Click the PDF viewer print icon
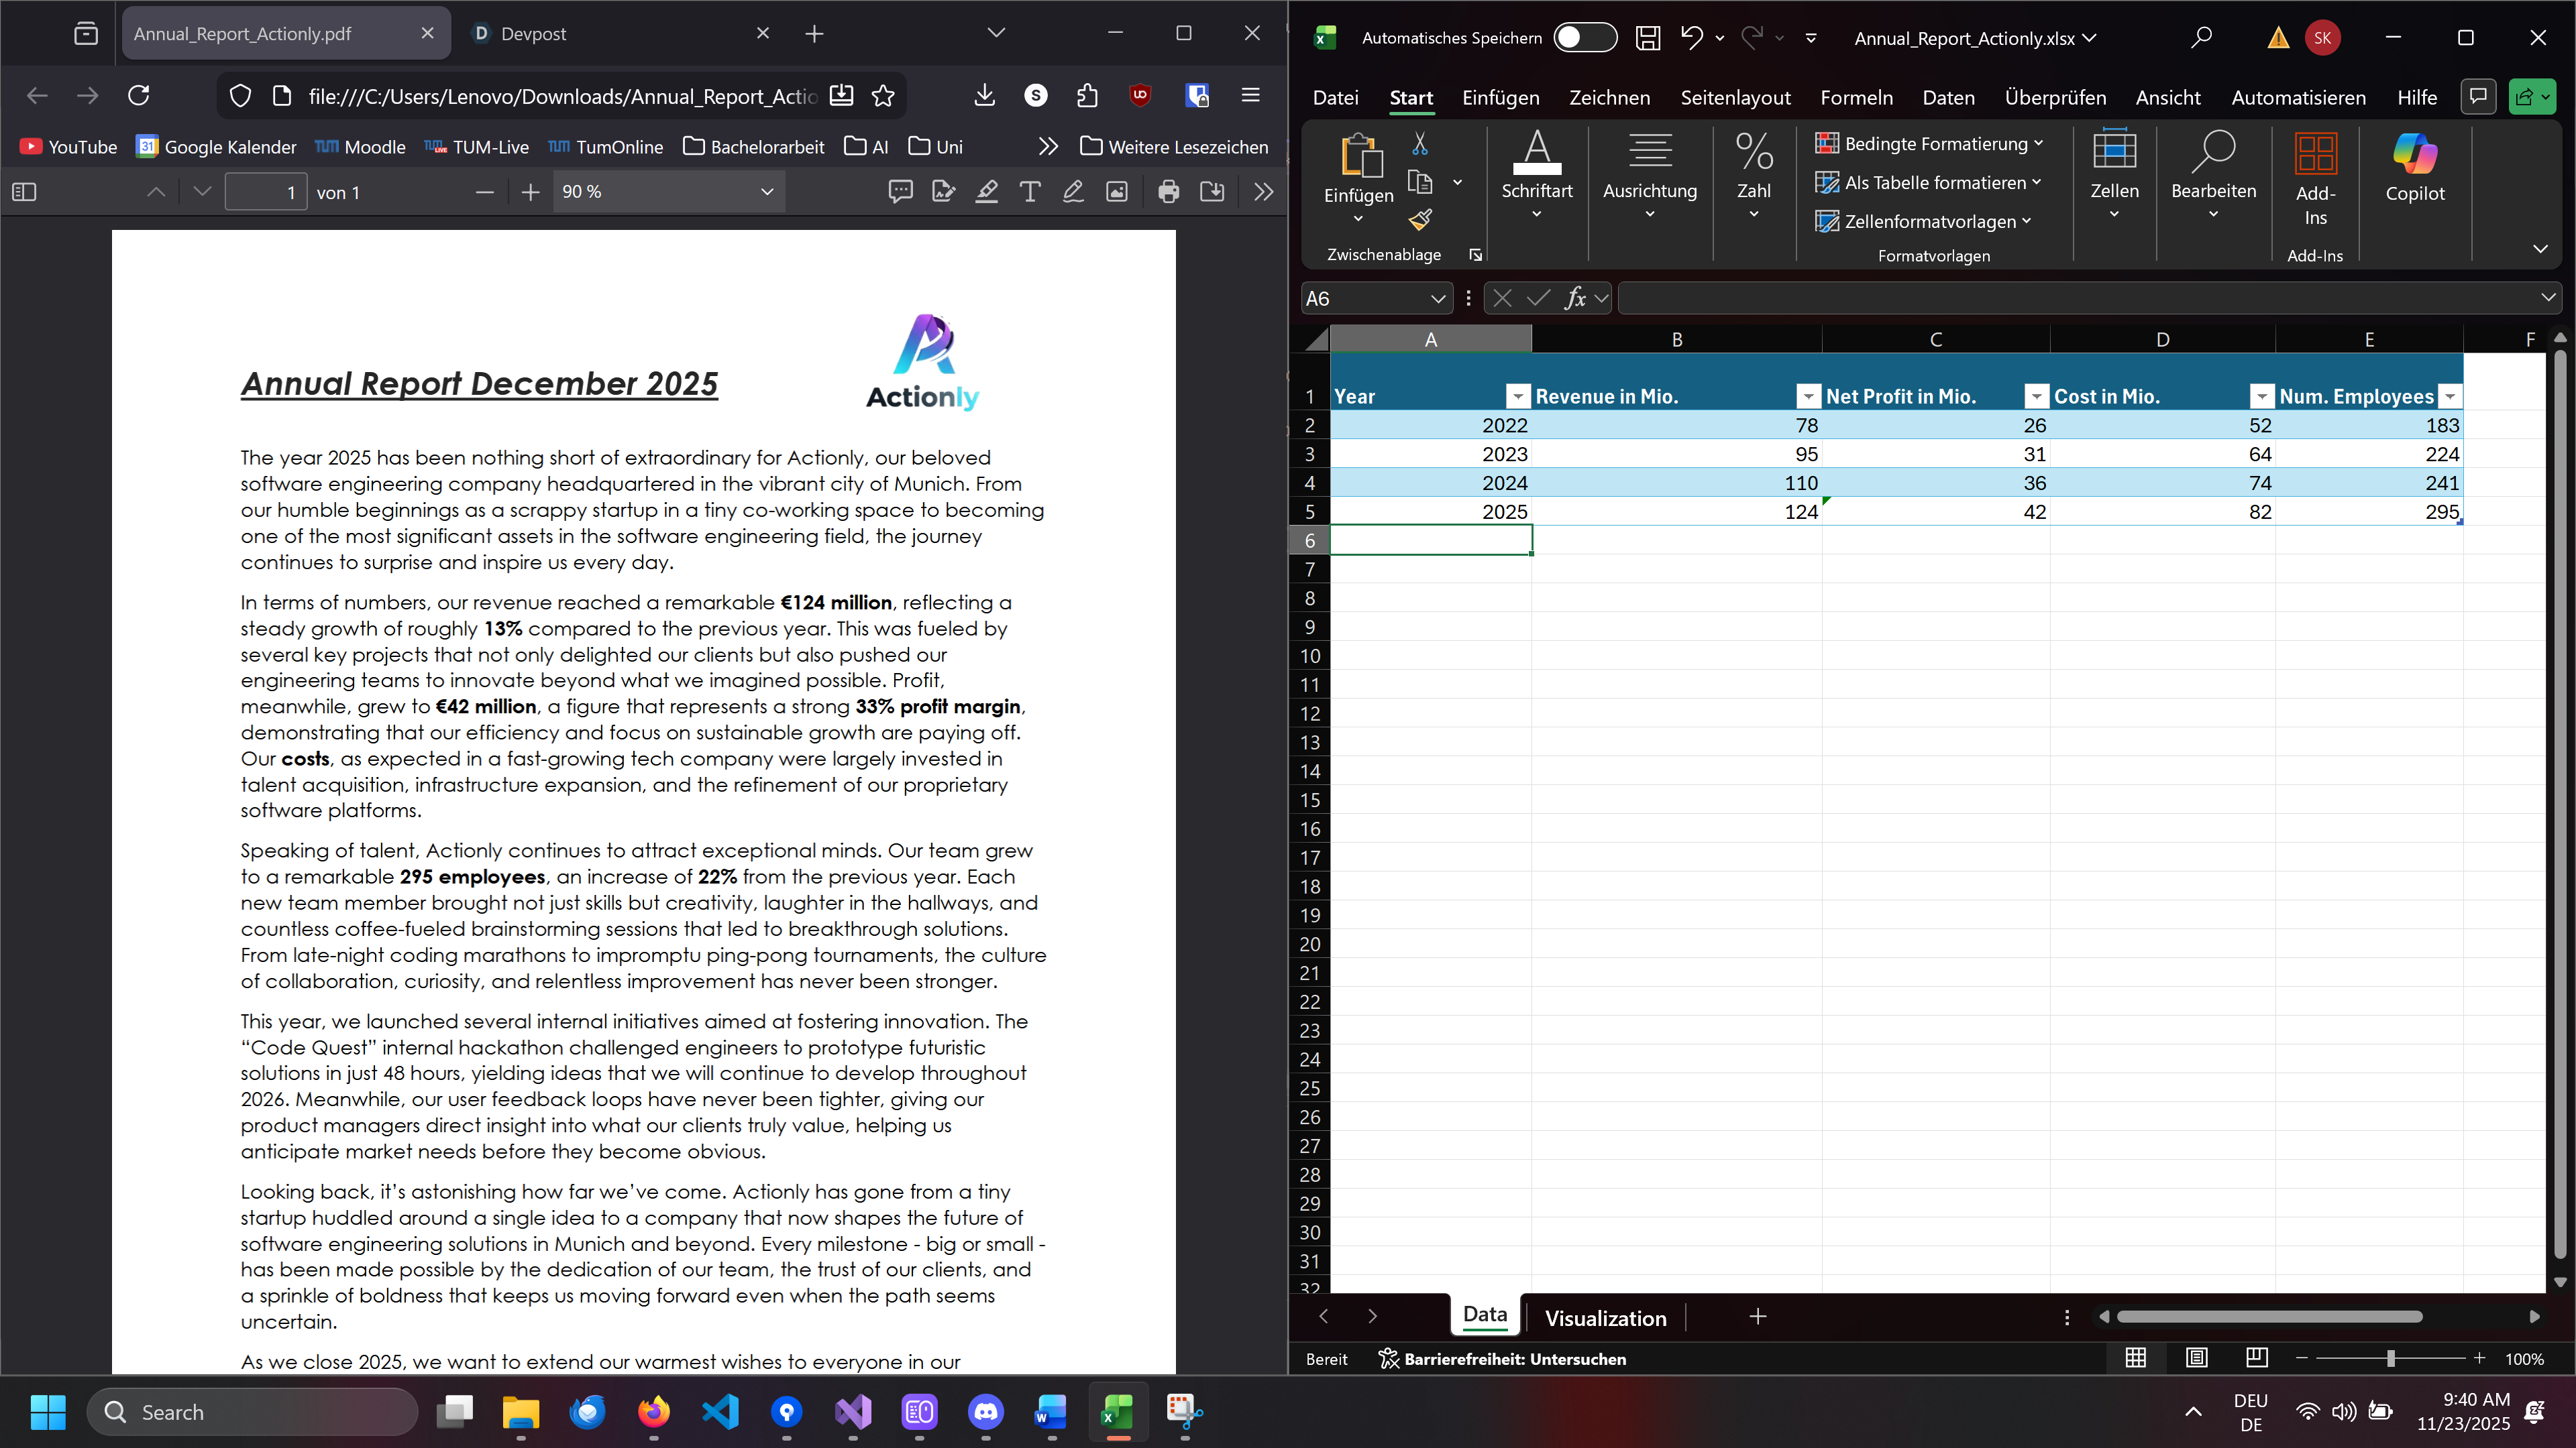This screenshot has height=1448, width=2576. [x=1168, y=192]
